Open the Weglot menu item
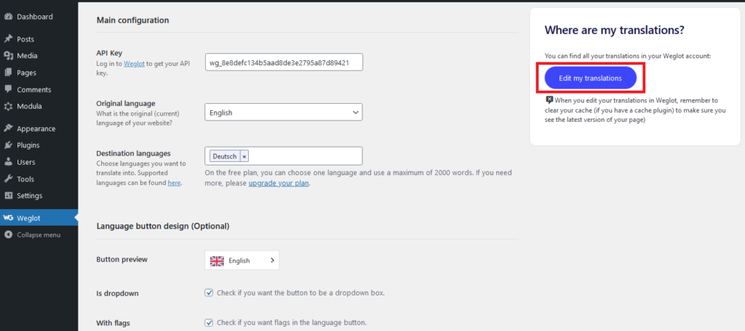745x331 pixels. point(28,218)
